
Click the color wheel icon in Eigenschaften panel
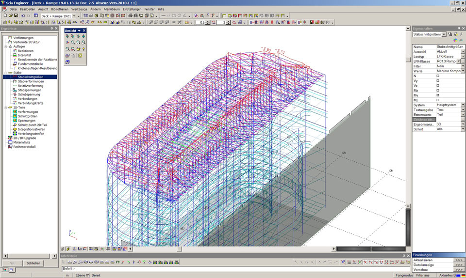[455, 40]
